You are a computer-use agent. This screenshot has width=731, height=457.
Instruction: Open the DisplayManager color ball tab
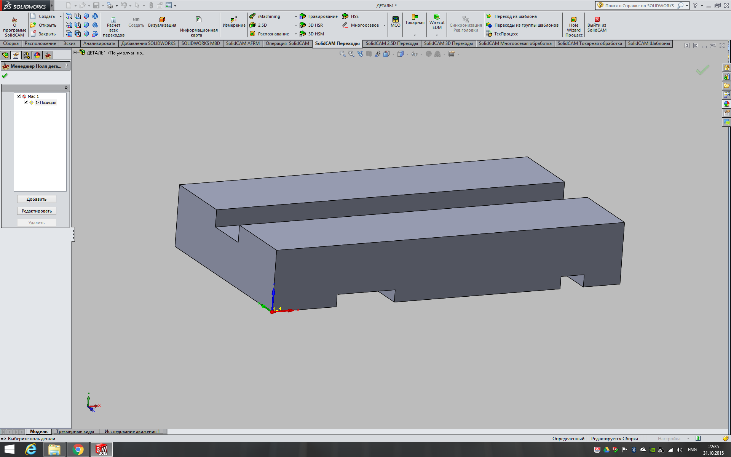tap(37, 56)
